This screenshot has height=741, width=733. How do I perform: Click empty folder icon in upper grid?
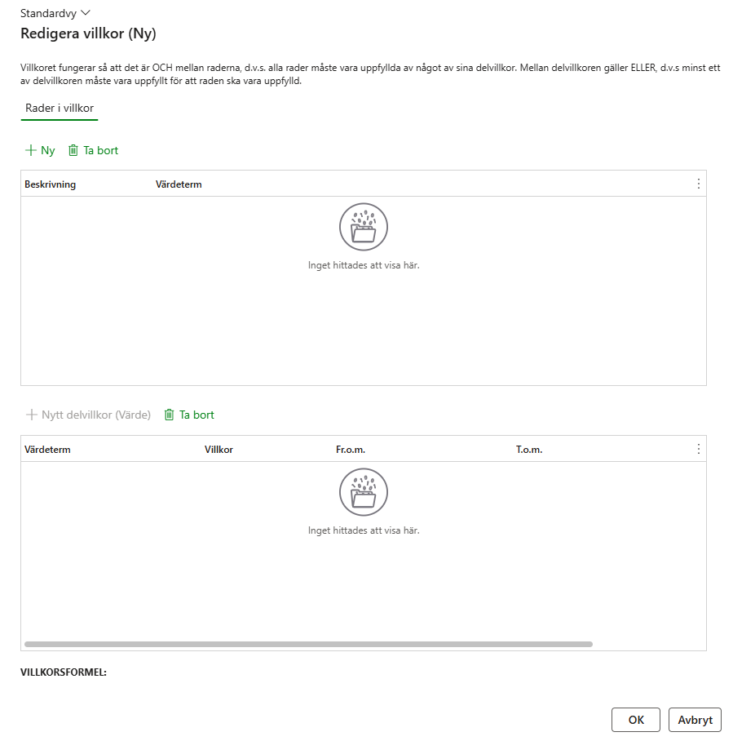point(364,227)
